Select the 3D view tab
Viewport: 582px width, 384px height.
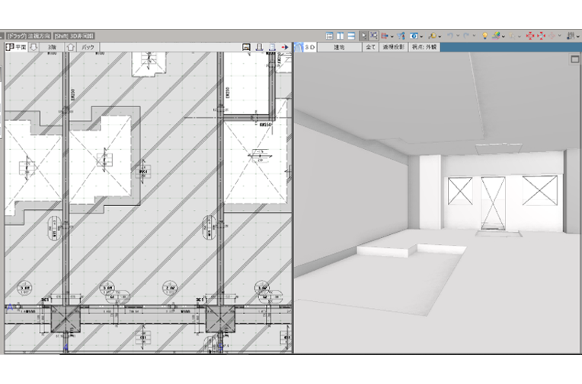pos(309,47)
